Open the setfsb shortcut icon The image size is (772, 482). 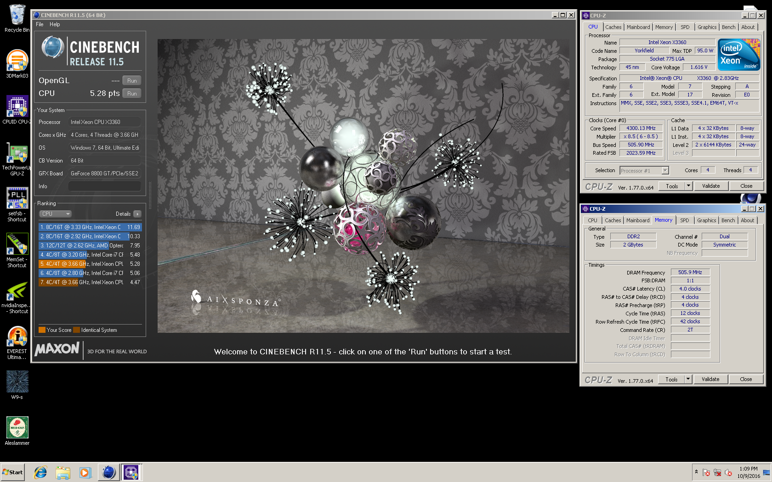17,205
